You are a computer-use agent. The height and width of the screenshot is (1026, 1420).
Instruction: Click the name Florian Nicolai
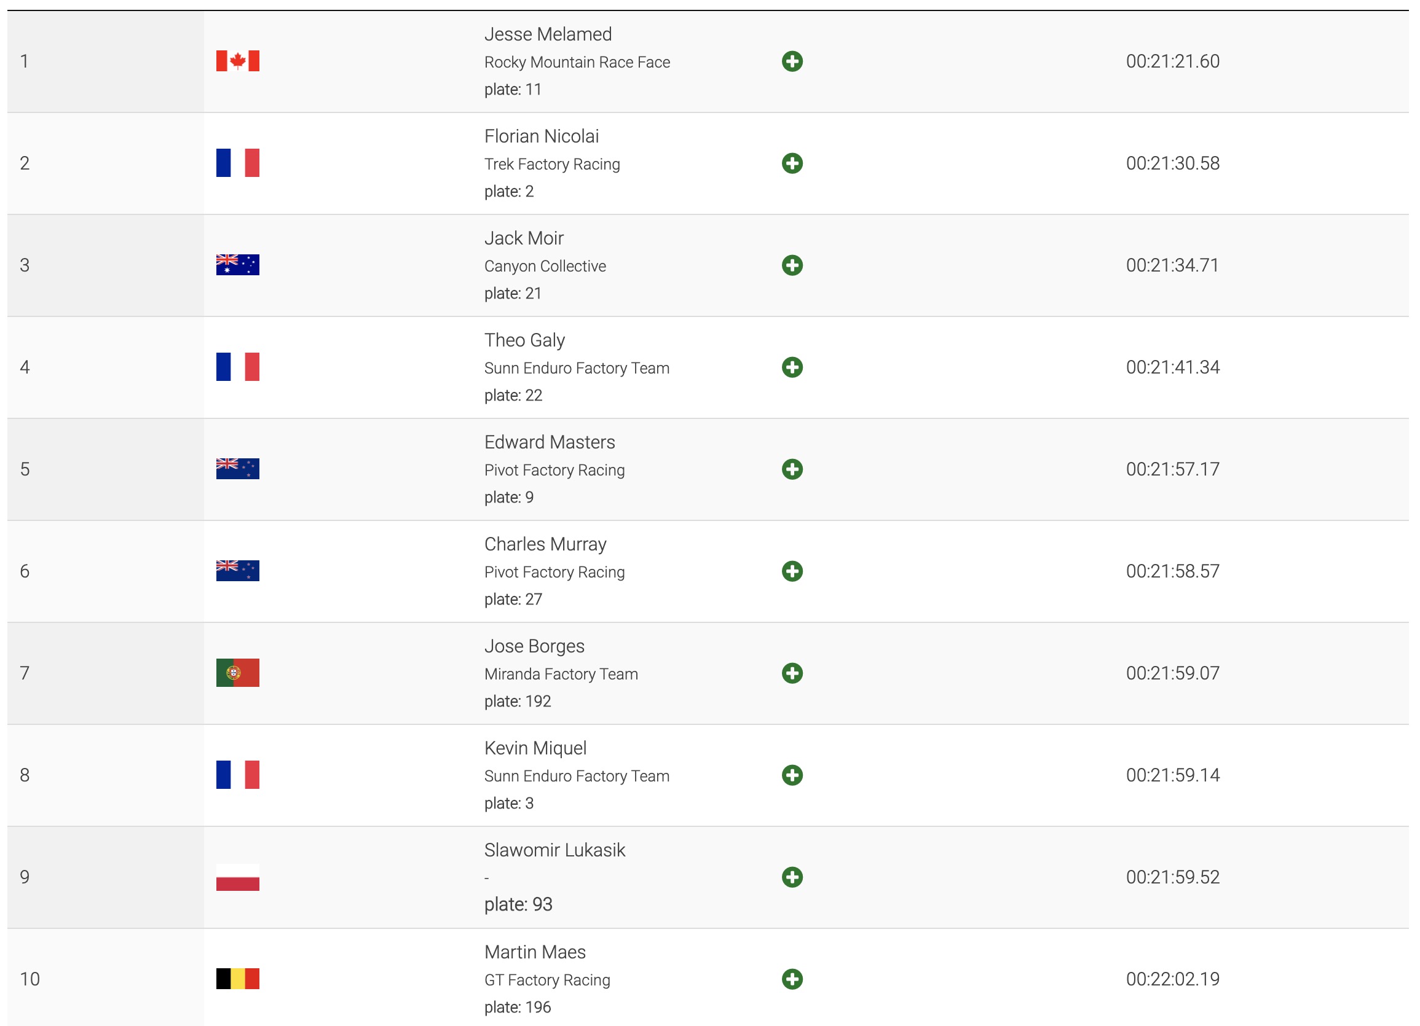pos(542,136)
